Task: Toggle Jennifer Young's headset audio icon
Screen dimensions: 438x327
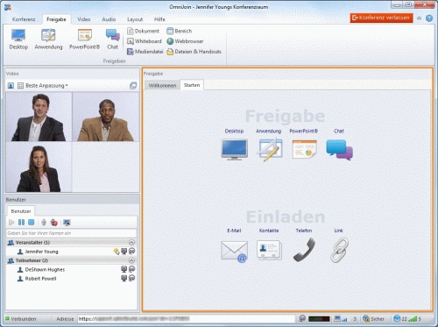Action: [x=132, y=251]
